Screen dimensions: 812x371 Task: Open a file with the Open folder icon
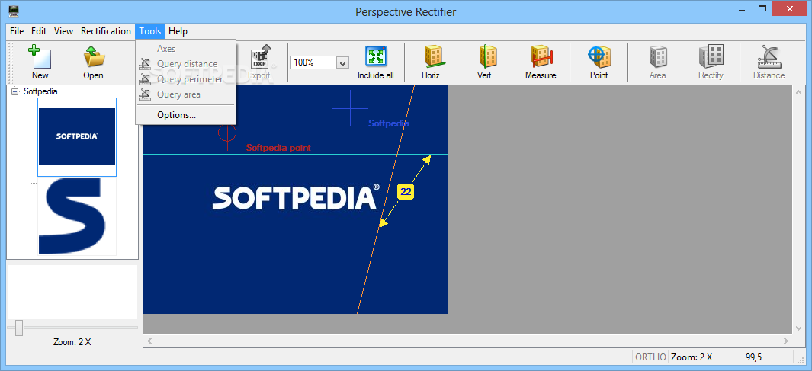(95, 56)
